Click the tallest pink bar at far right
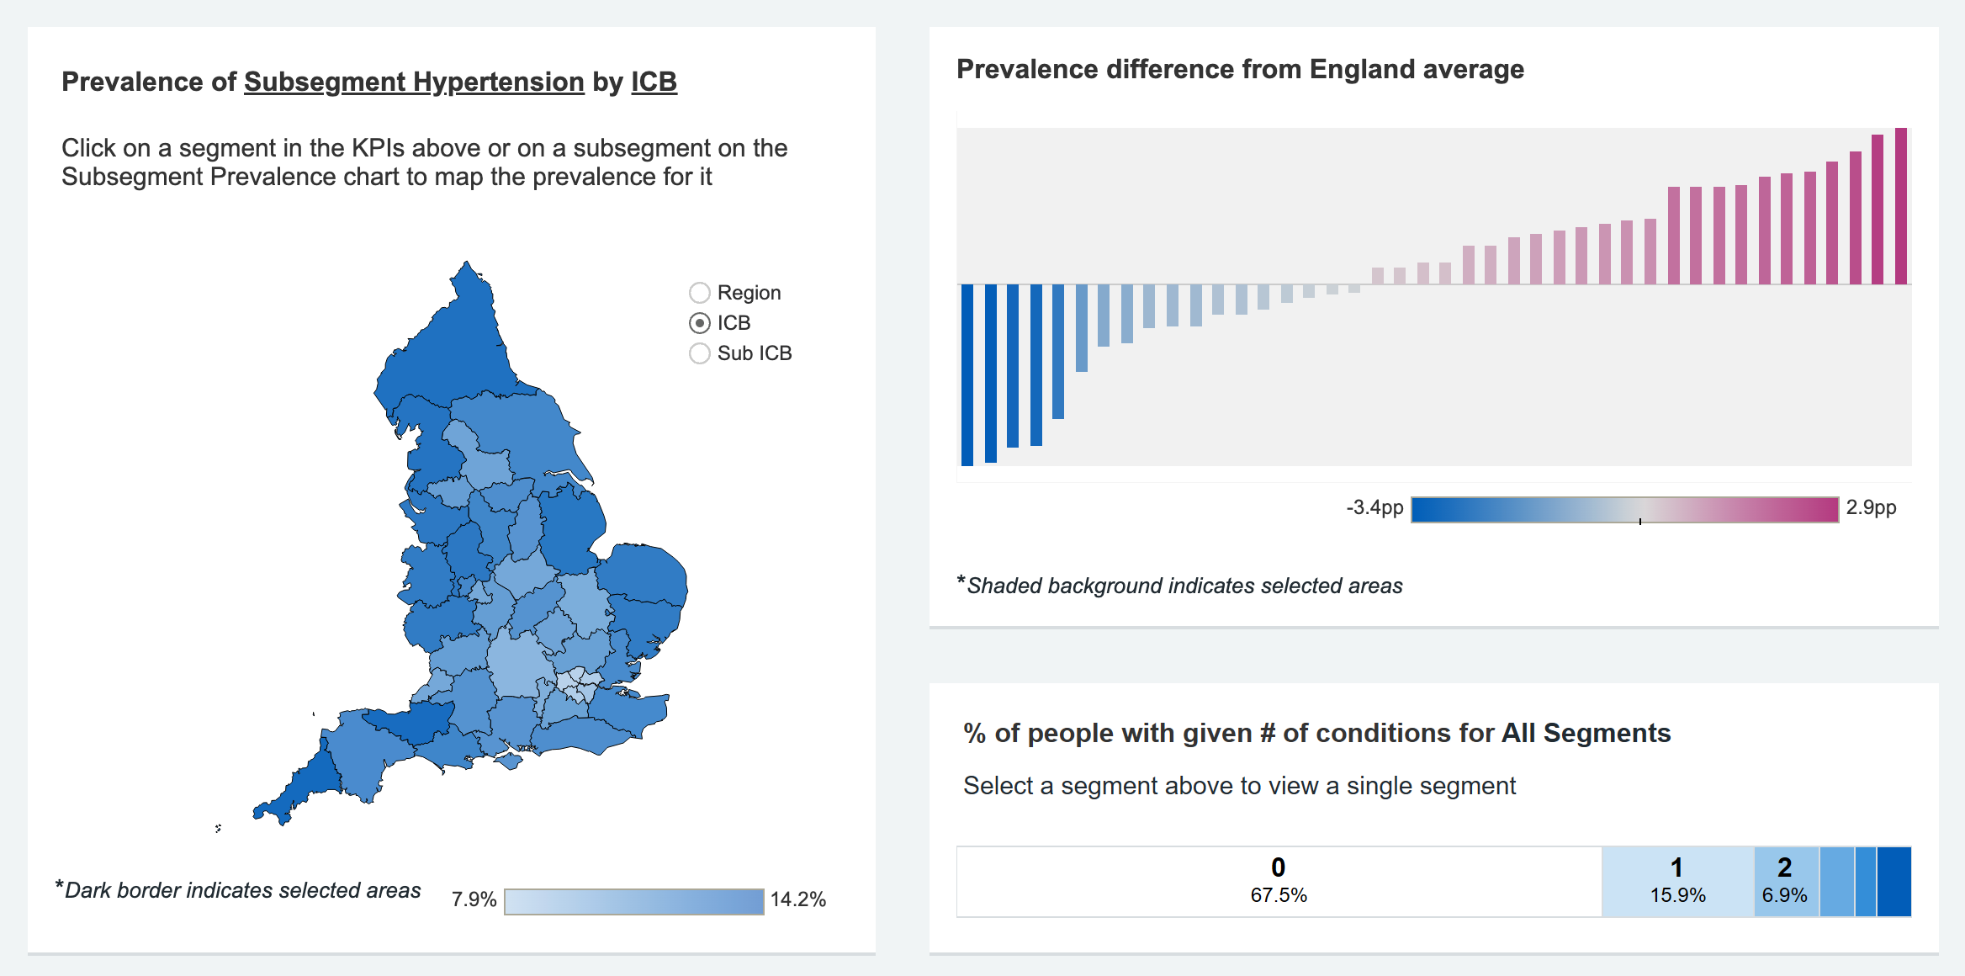The width and height of the screenshot is (1965, 976). click(x=1900, y=206)
